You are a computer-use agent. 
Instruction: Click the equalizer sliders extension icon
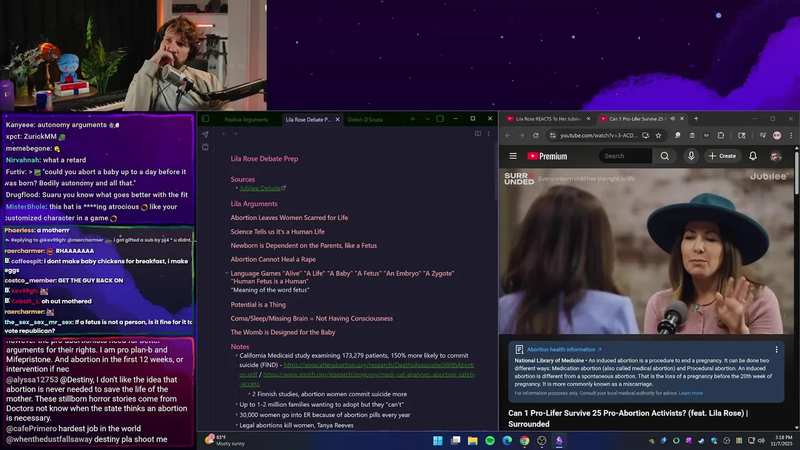click(706, 135)
